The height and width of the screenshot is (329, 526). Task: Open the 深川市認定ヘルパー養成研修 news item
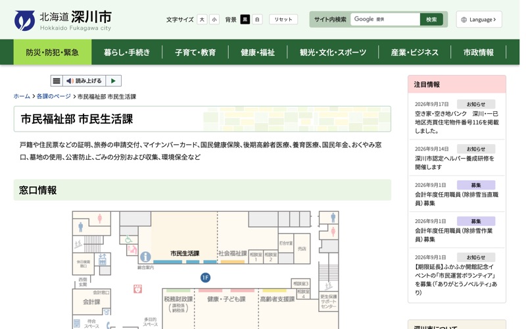[x=454, y=163]
